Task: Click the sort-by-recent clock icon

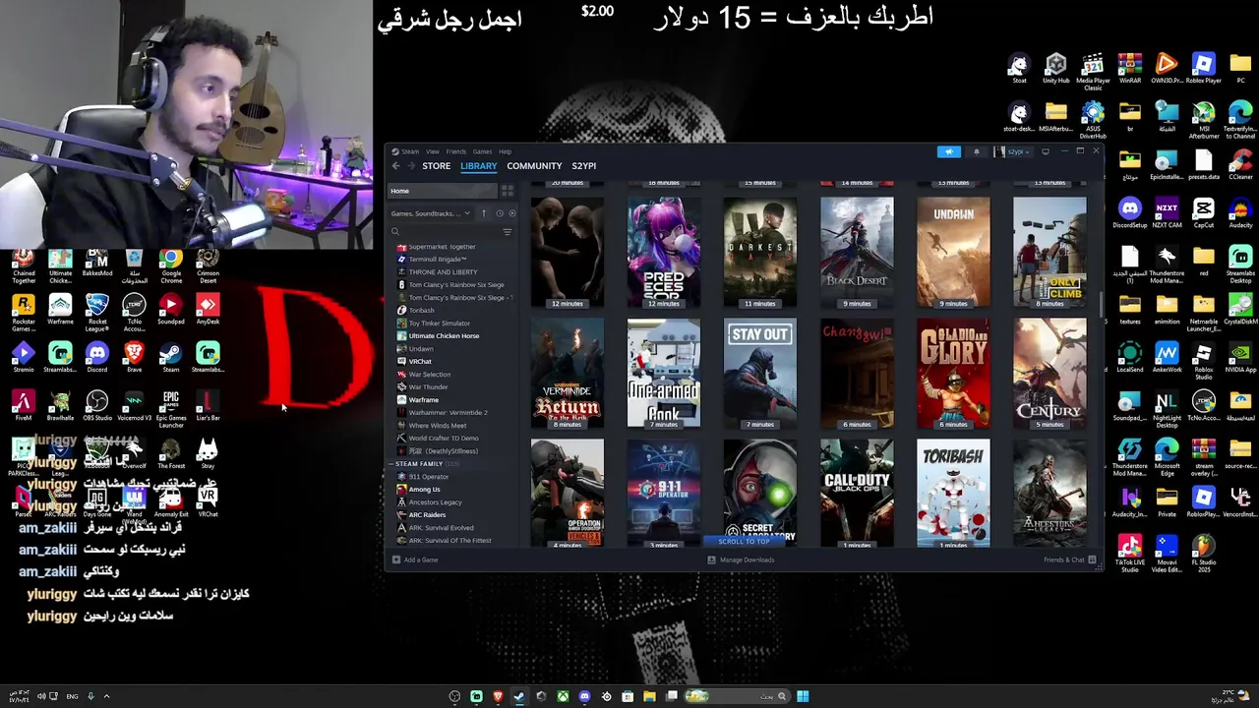Action: [x=499, y=213]
